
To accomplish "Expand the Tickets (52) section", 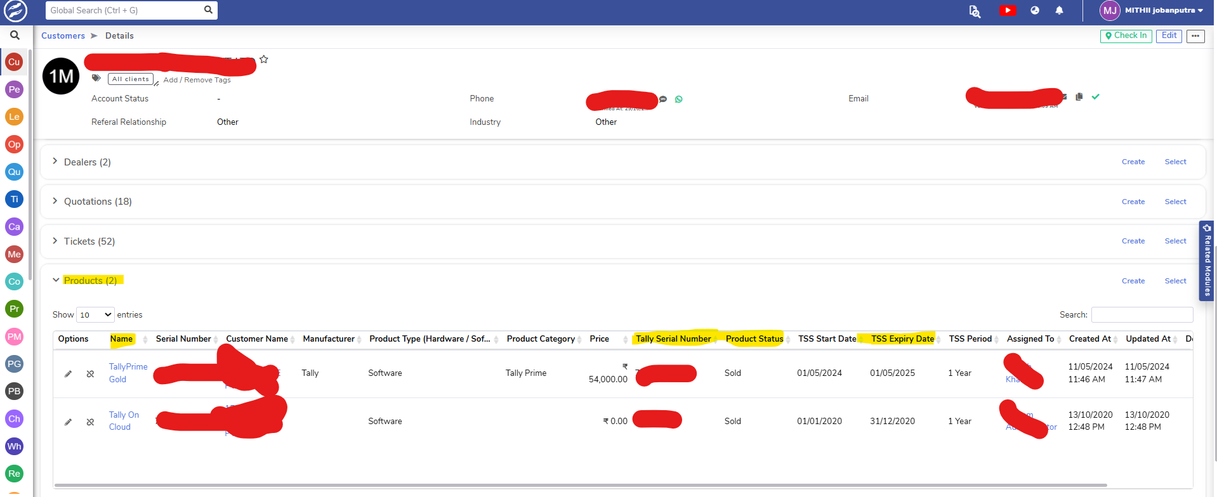I will tap(55, 241).
